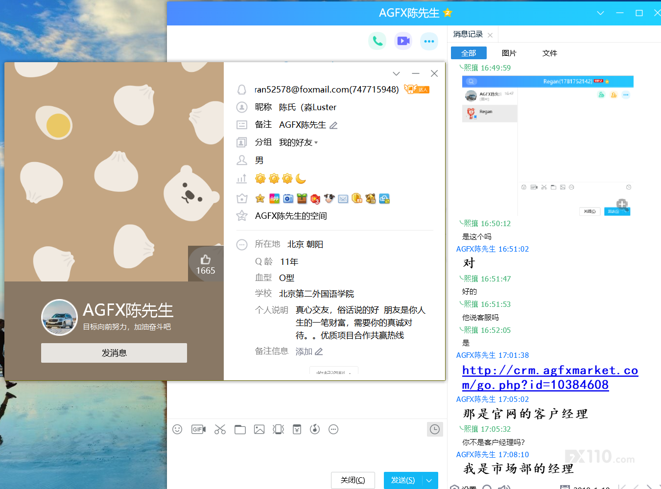The image size is (661, 489).
Task: Open the profile avatar car photo
Action: 59,317
